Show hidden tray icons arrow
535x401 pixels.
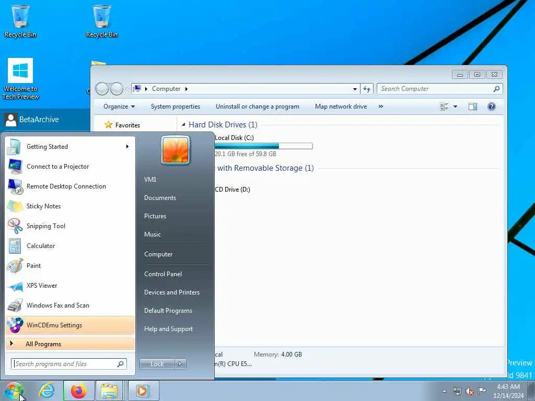pos(444,391)
